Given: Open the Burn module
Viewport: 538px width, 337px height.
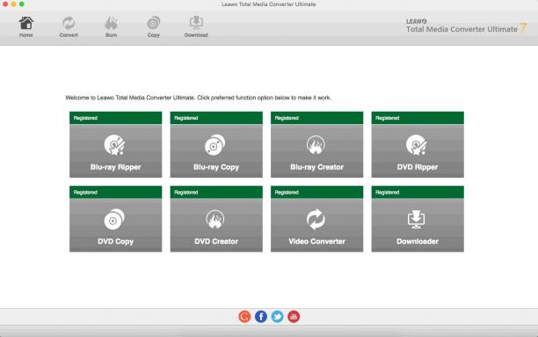Looking at the screenshot, I should (x=111, y=26).
